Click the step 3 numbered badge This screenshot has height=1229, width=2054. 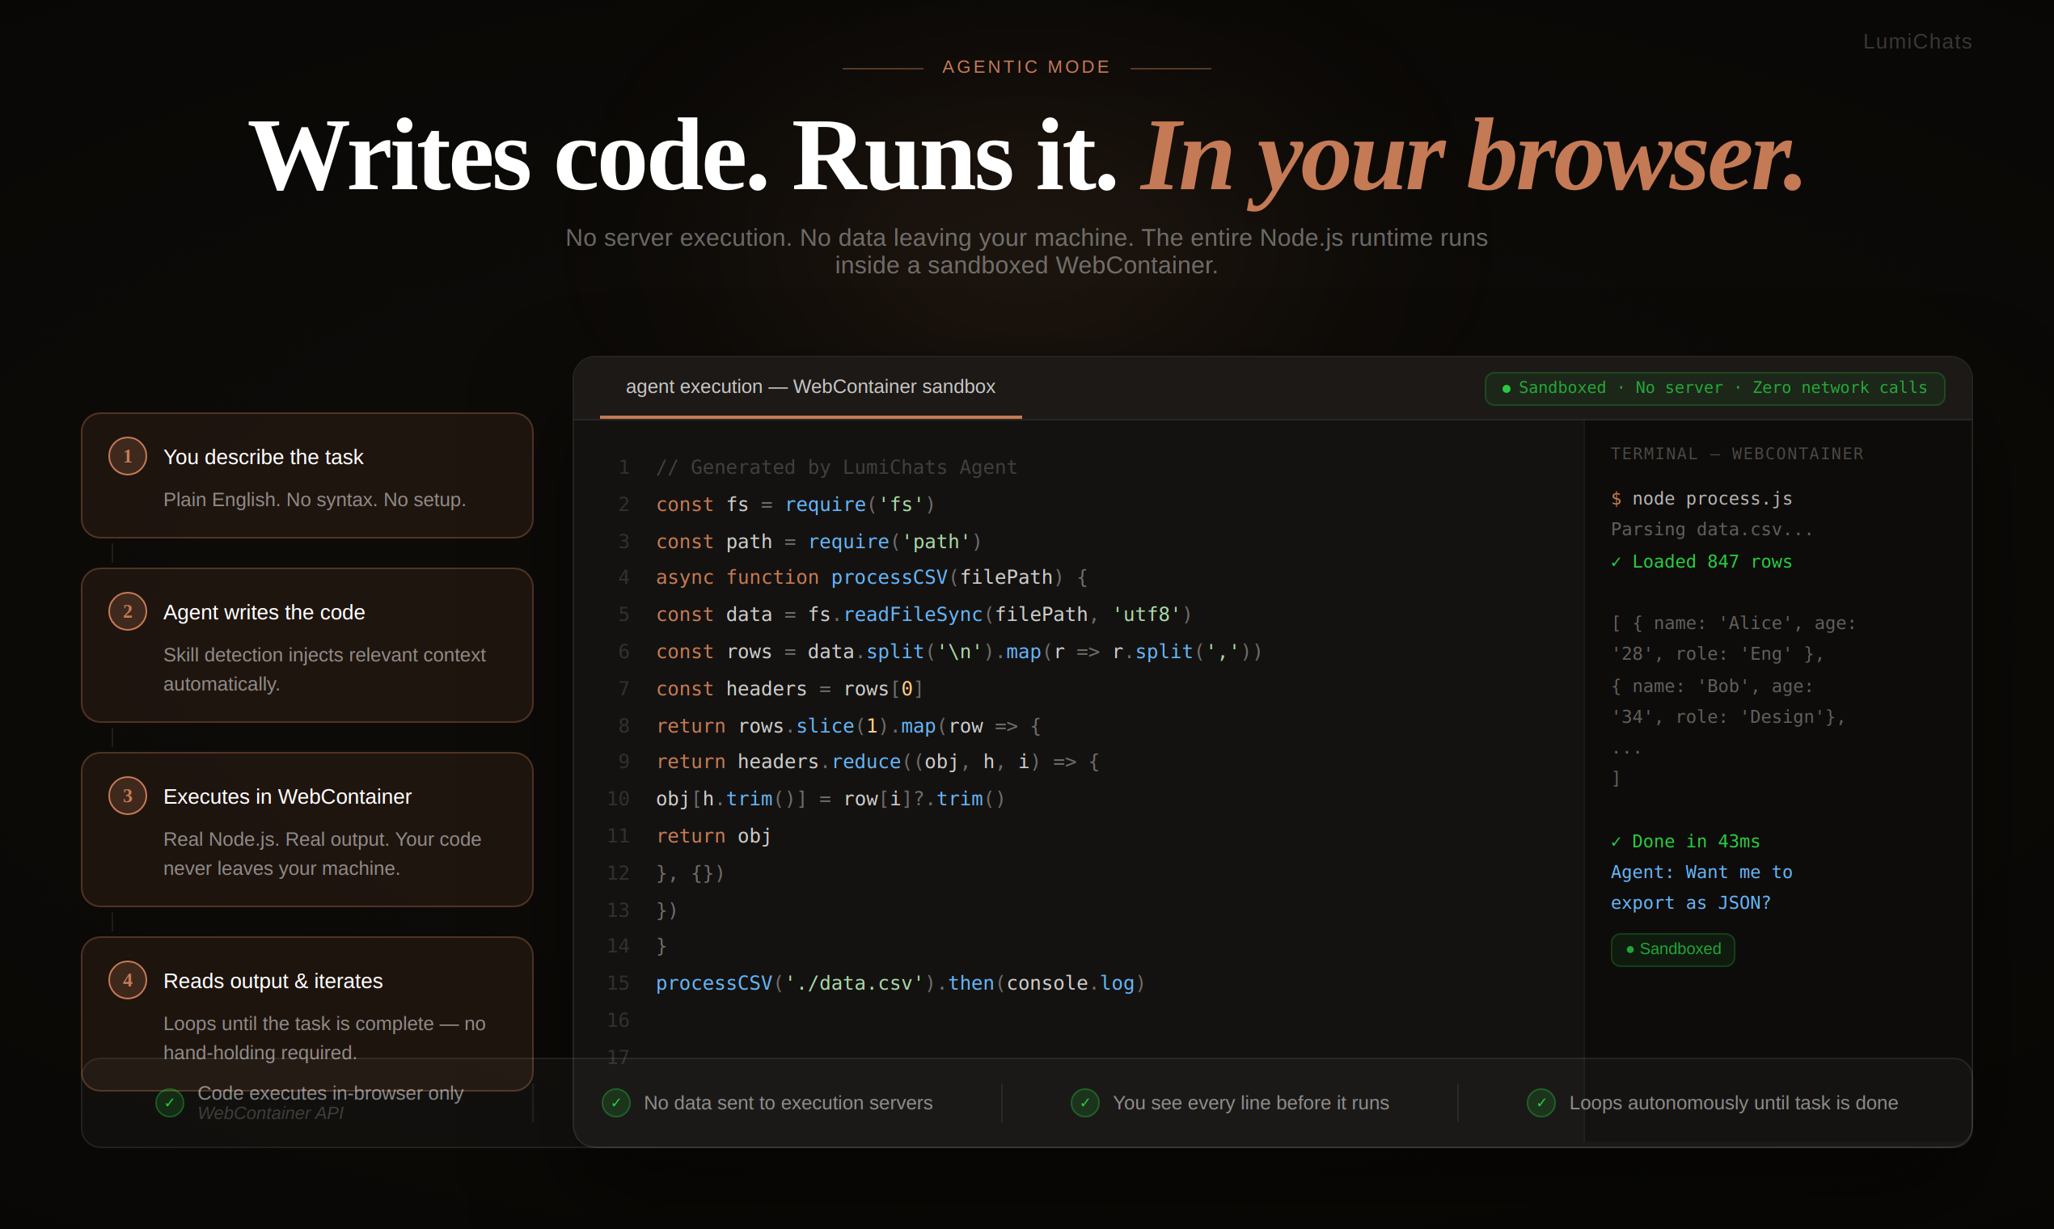pos(128,796)
